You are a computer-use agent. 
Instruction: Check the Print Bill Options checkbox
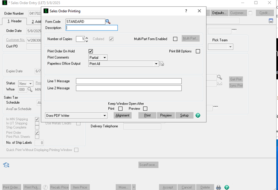pyautogui.click(x=198, y=51)
